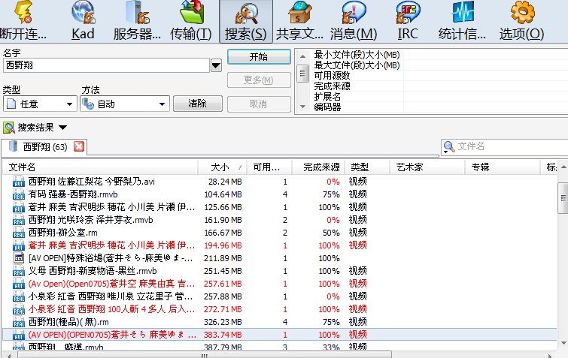Expand the search name history dropdown arrow
568x358 pixels.
click(x=216, y=65)
